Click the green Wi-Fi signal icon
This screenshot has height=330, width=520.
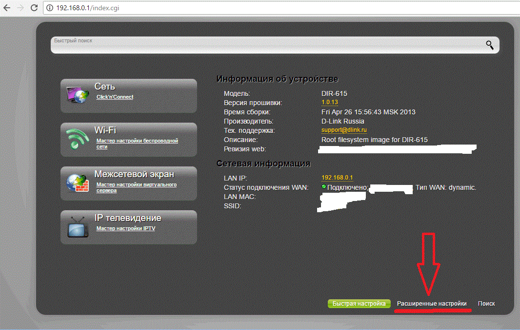[x=77, y=139]
